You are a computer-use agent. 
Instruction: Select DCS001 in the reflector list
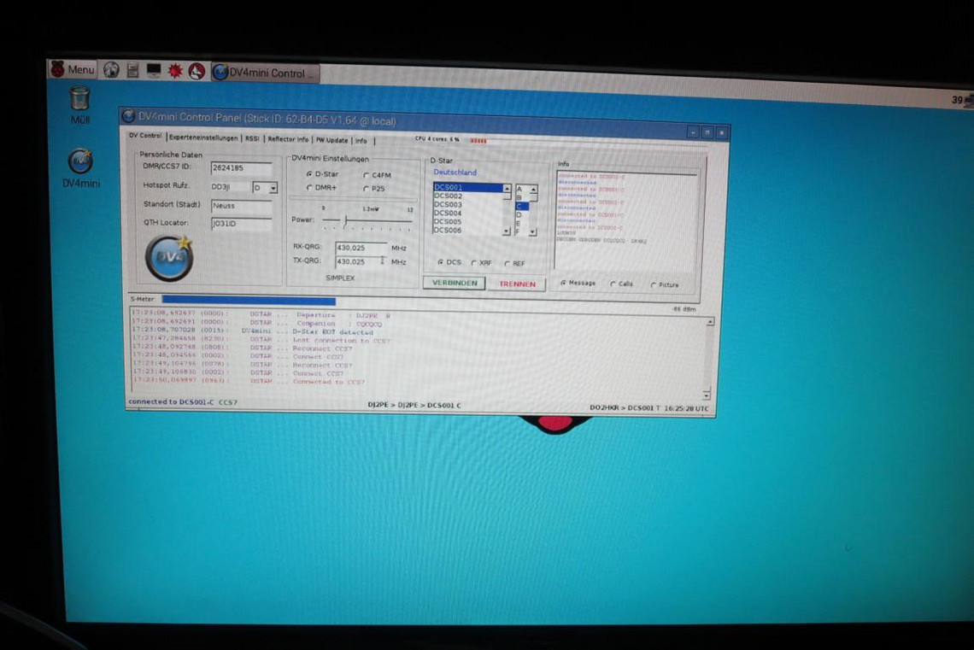click(467, 187)
